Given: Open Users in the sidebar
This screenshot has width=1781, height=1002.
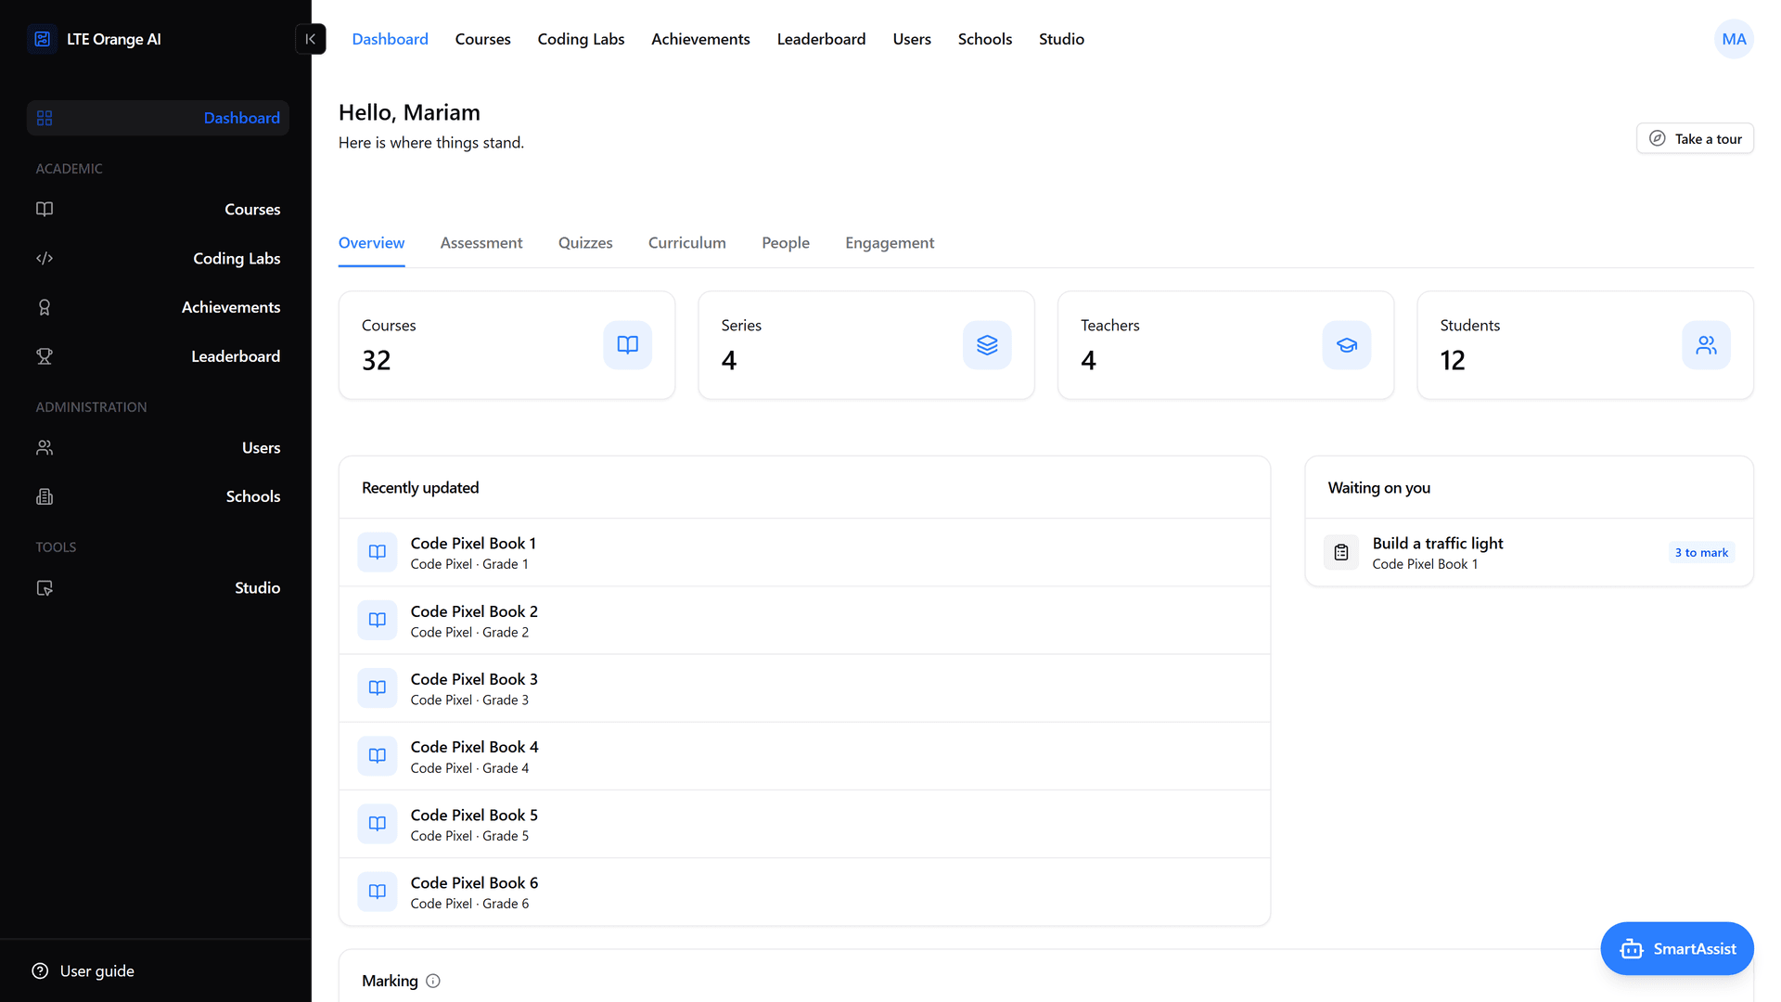Looking at the screenshot, I should [158, 448].
